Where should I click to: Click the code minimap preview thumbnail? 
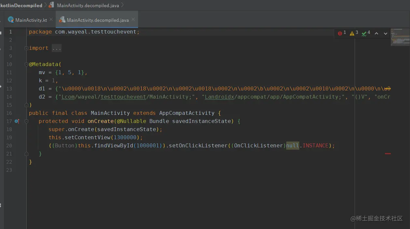pos(400,37)
